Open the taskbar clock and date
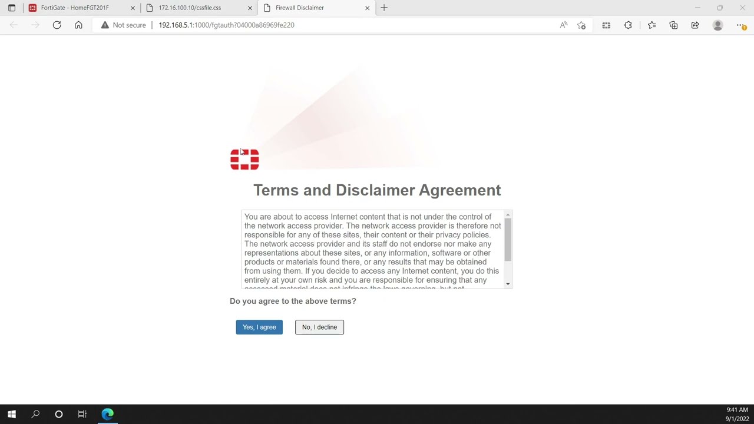This screenshot has height=424, width=754. point(737,414)
